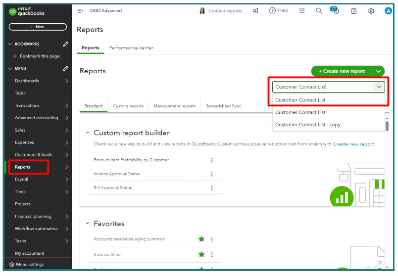Image resolution: width=398 pixels, height=276 pixels.
Task: Open the clipboard tasks icon
Action: [x=354, y=11]
